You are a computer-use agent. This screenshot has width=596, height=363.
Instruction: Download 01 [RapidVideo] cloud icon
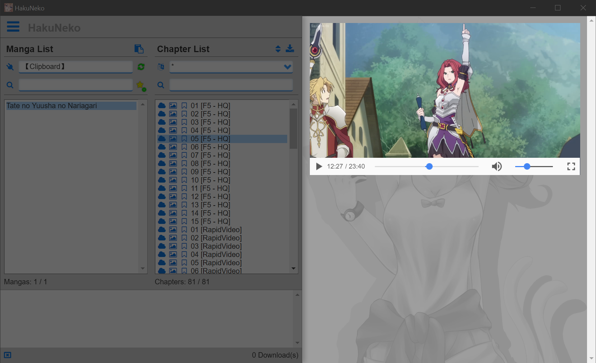162,230
